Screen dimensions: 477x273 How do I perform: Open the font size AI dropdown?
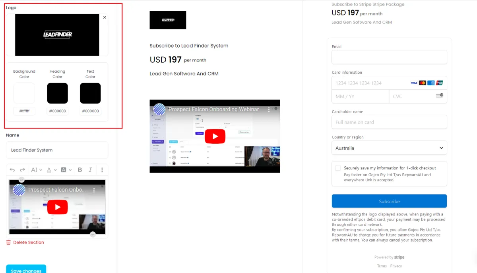pos(36,170)
